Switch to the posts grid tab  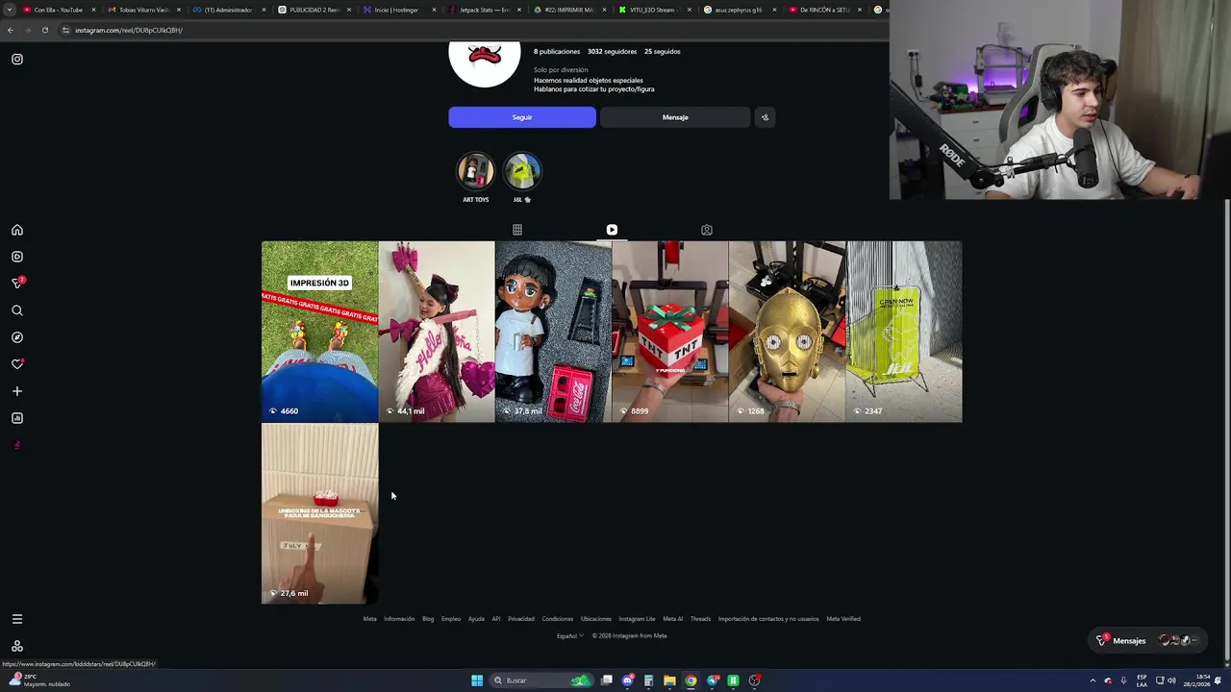tap(517, 230)
